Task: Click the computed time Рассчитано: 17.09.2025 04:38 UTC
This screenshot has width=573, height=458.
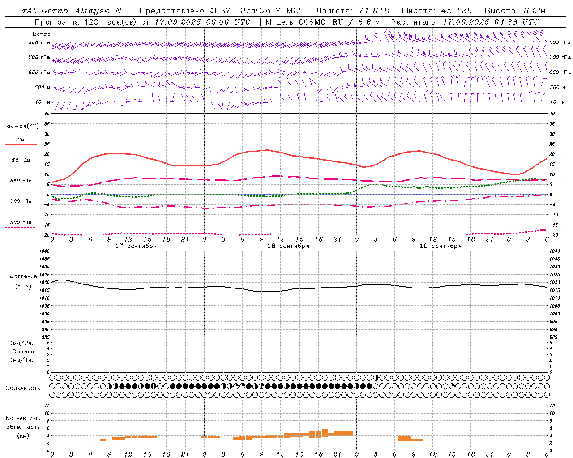Action: point(465,22)
